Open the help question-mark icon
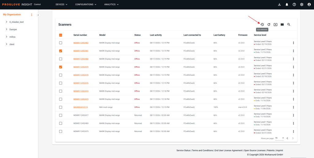The height and width of the screenshot is (158, 314). coord(294,5)
